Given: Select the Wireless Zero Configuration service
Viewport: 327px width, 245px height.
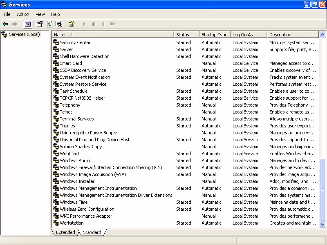Looking at the screenshot, I should 87,209.
